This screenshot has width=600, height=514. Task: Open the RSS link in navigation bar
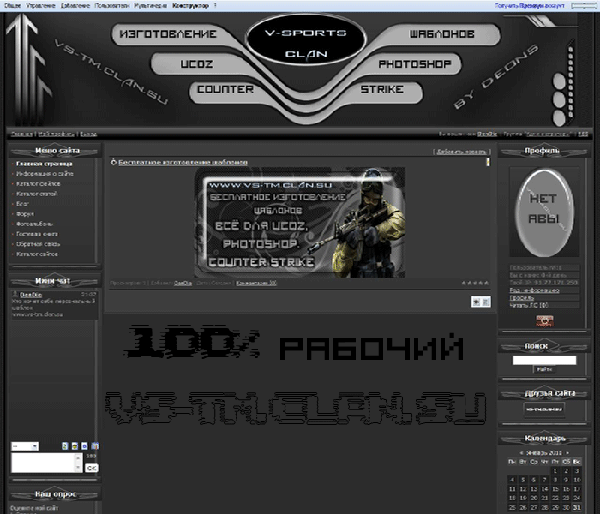point(582,134)
